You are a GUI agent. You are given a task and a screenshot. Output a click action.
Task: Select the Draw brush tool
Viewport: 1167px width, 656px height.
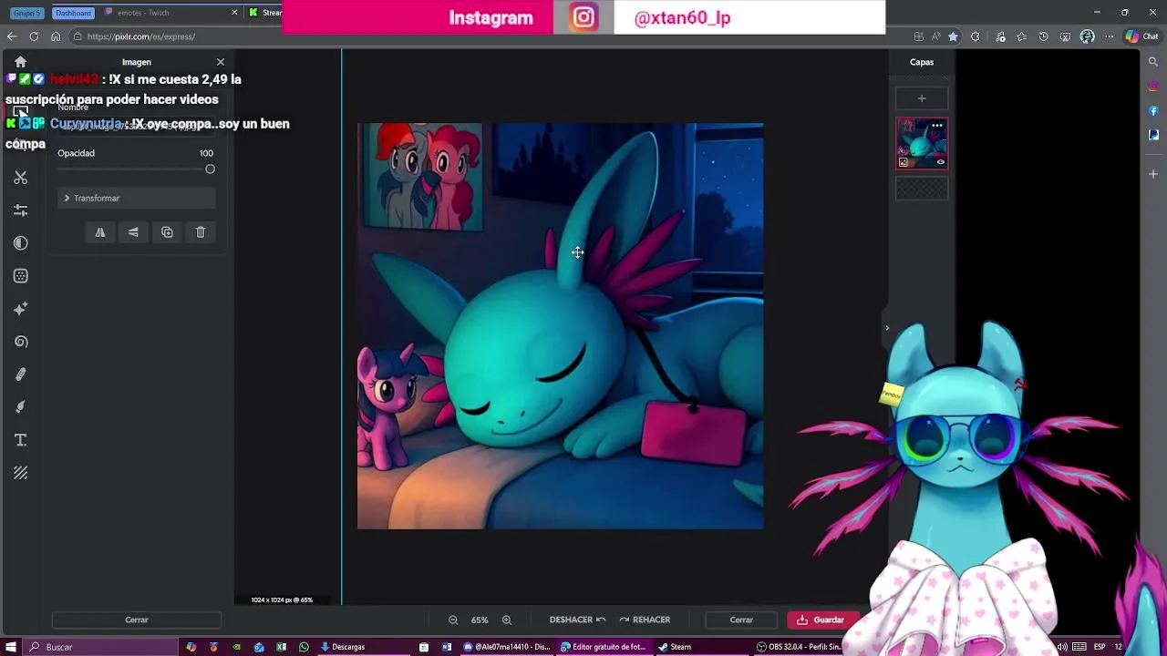[20, 407]
